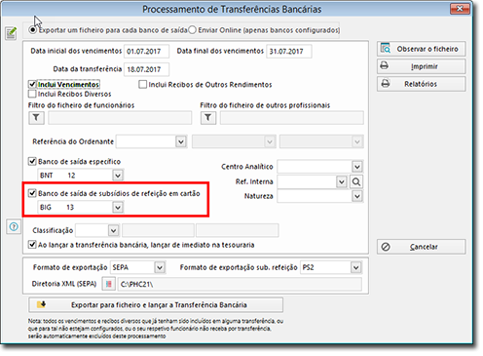The image size is (483, 356).
Task: Toggle the lançar de imediato na tesouraria checkbox
Action: 32,245
